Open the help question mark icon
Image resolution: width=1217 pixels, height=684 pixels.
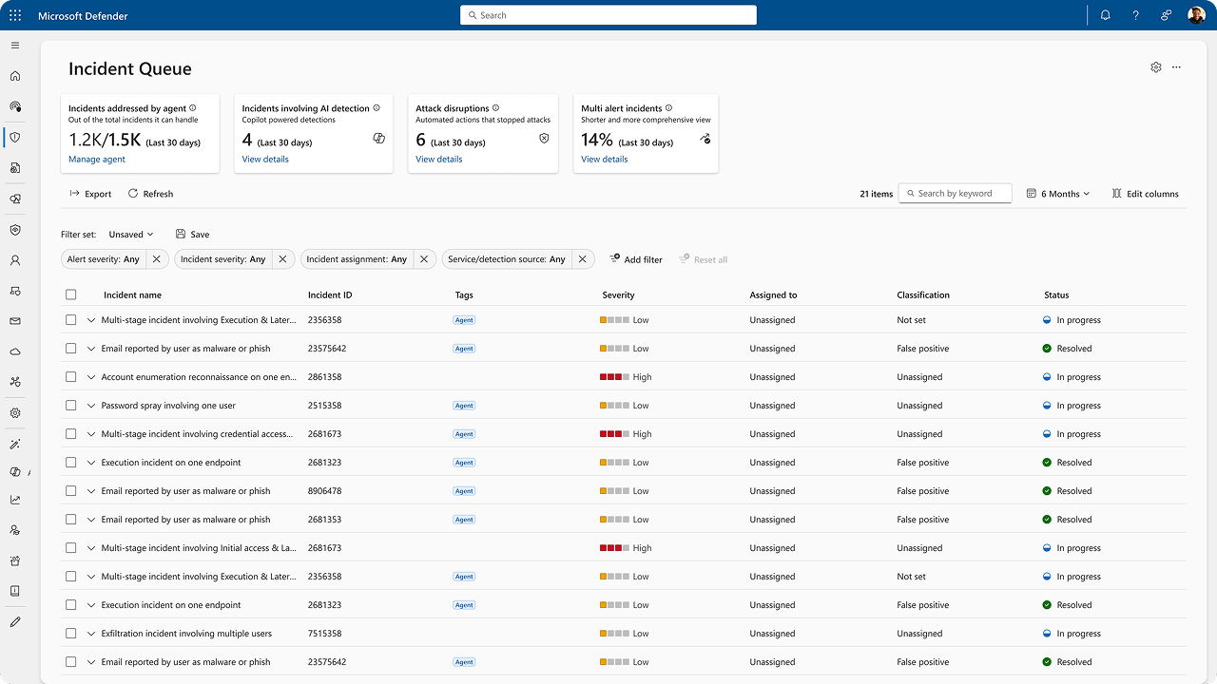(x=1135, y=15)
